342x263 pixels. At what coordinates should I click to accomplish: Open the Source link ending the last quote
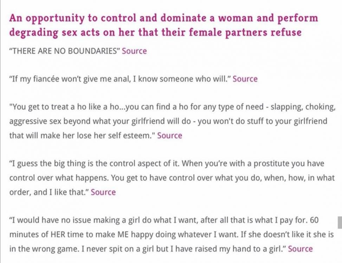tap(300, 249)
